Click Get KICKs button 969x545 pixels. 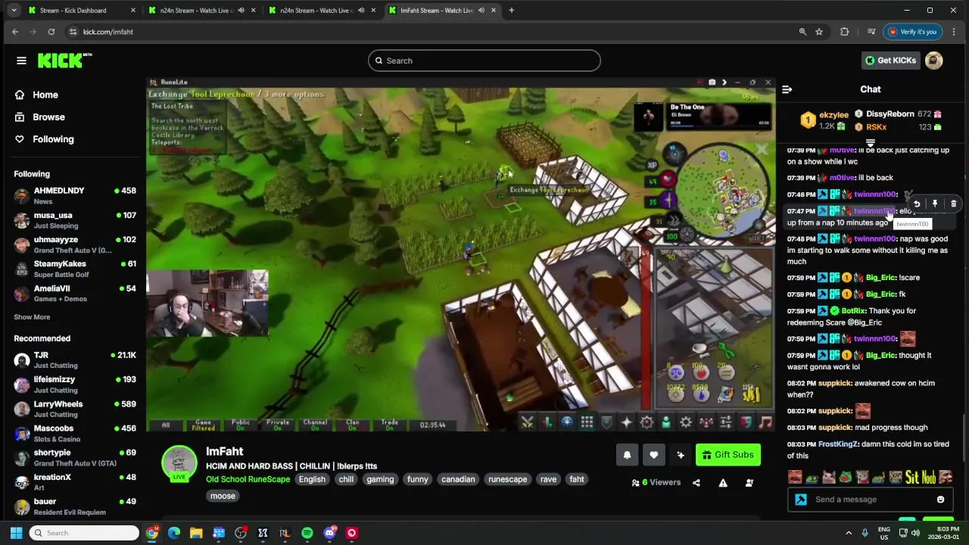click(891, 61)
